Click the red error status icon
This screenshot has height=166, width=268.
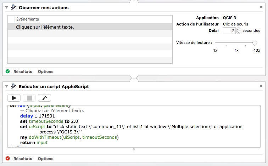click(x=8, y=159)
